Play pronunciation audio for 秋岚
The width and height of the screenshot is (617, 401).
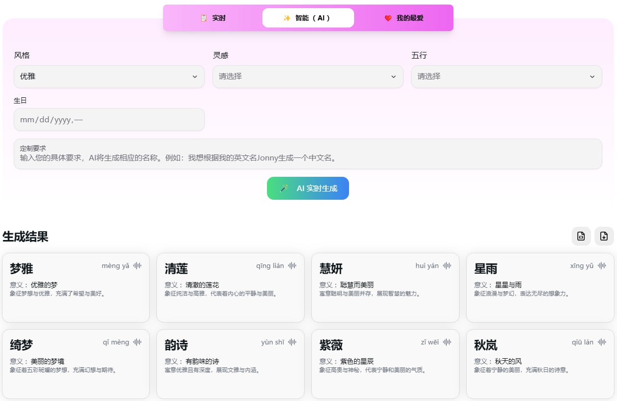coord(602,342)
